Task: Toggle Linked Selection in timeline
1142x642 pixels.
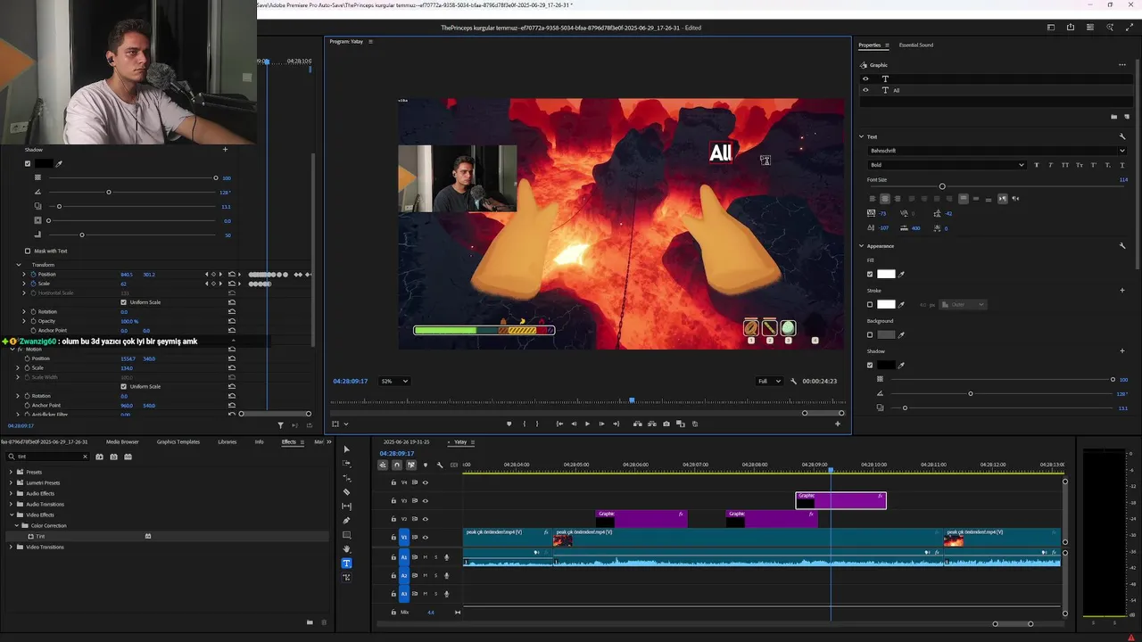Action: [411, 465]
